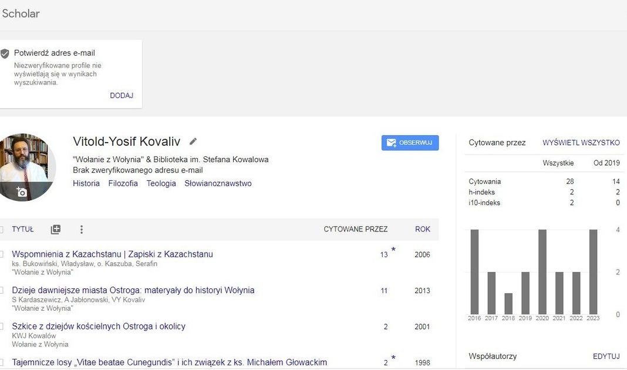Open the Słowianoznawstwo interest tag
The image size is (627, 370).
click(218, 184)
